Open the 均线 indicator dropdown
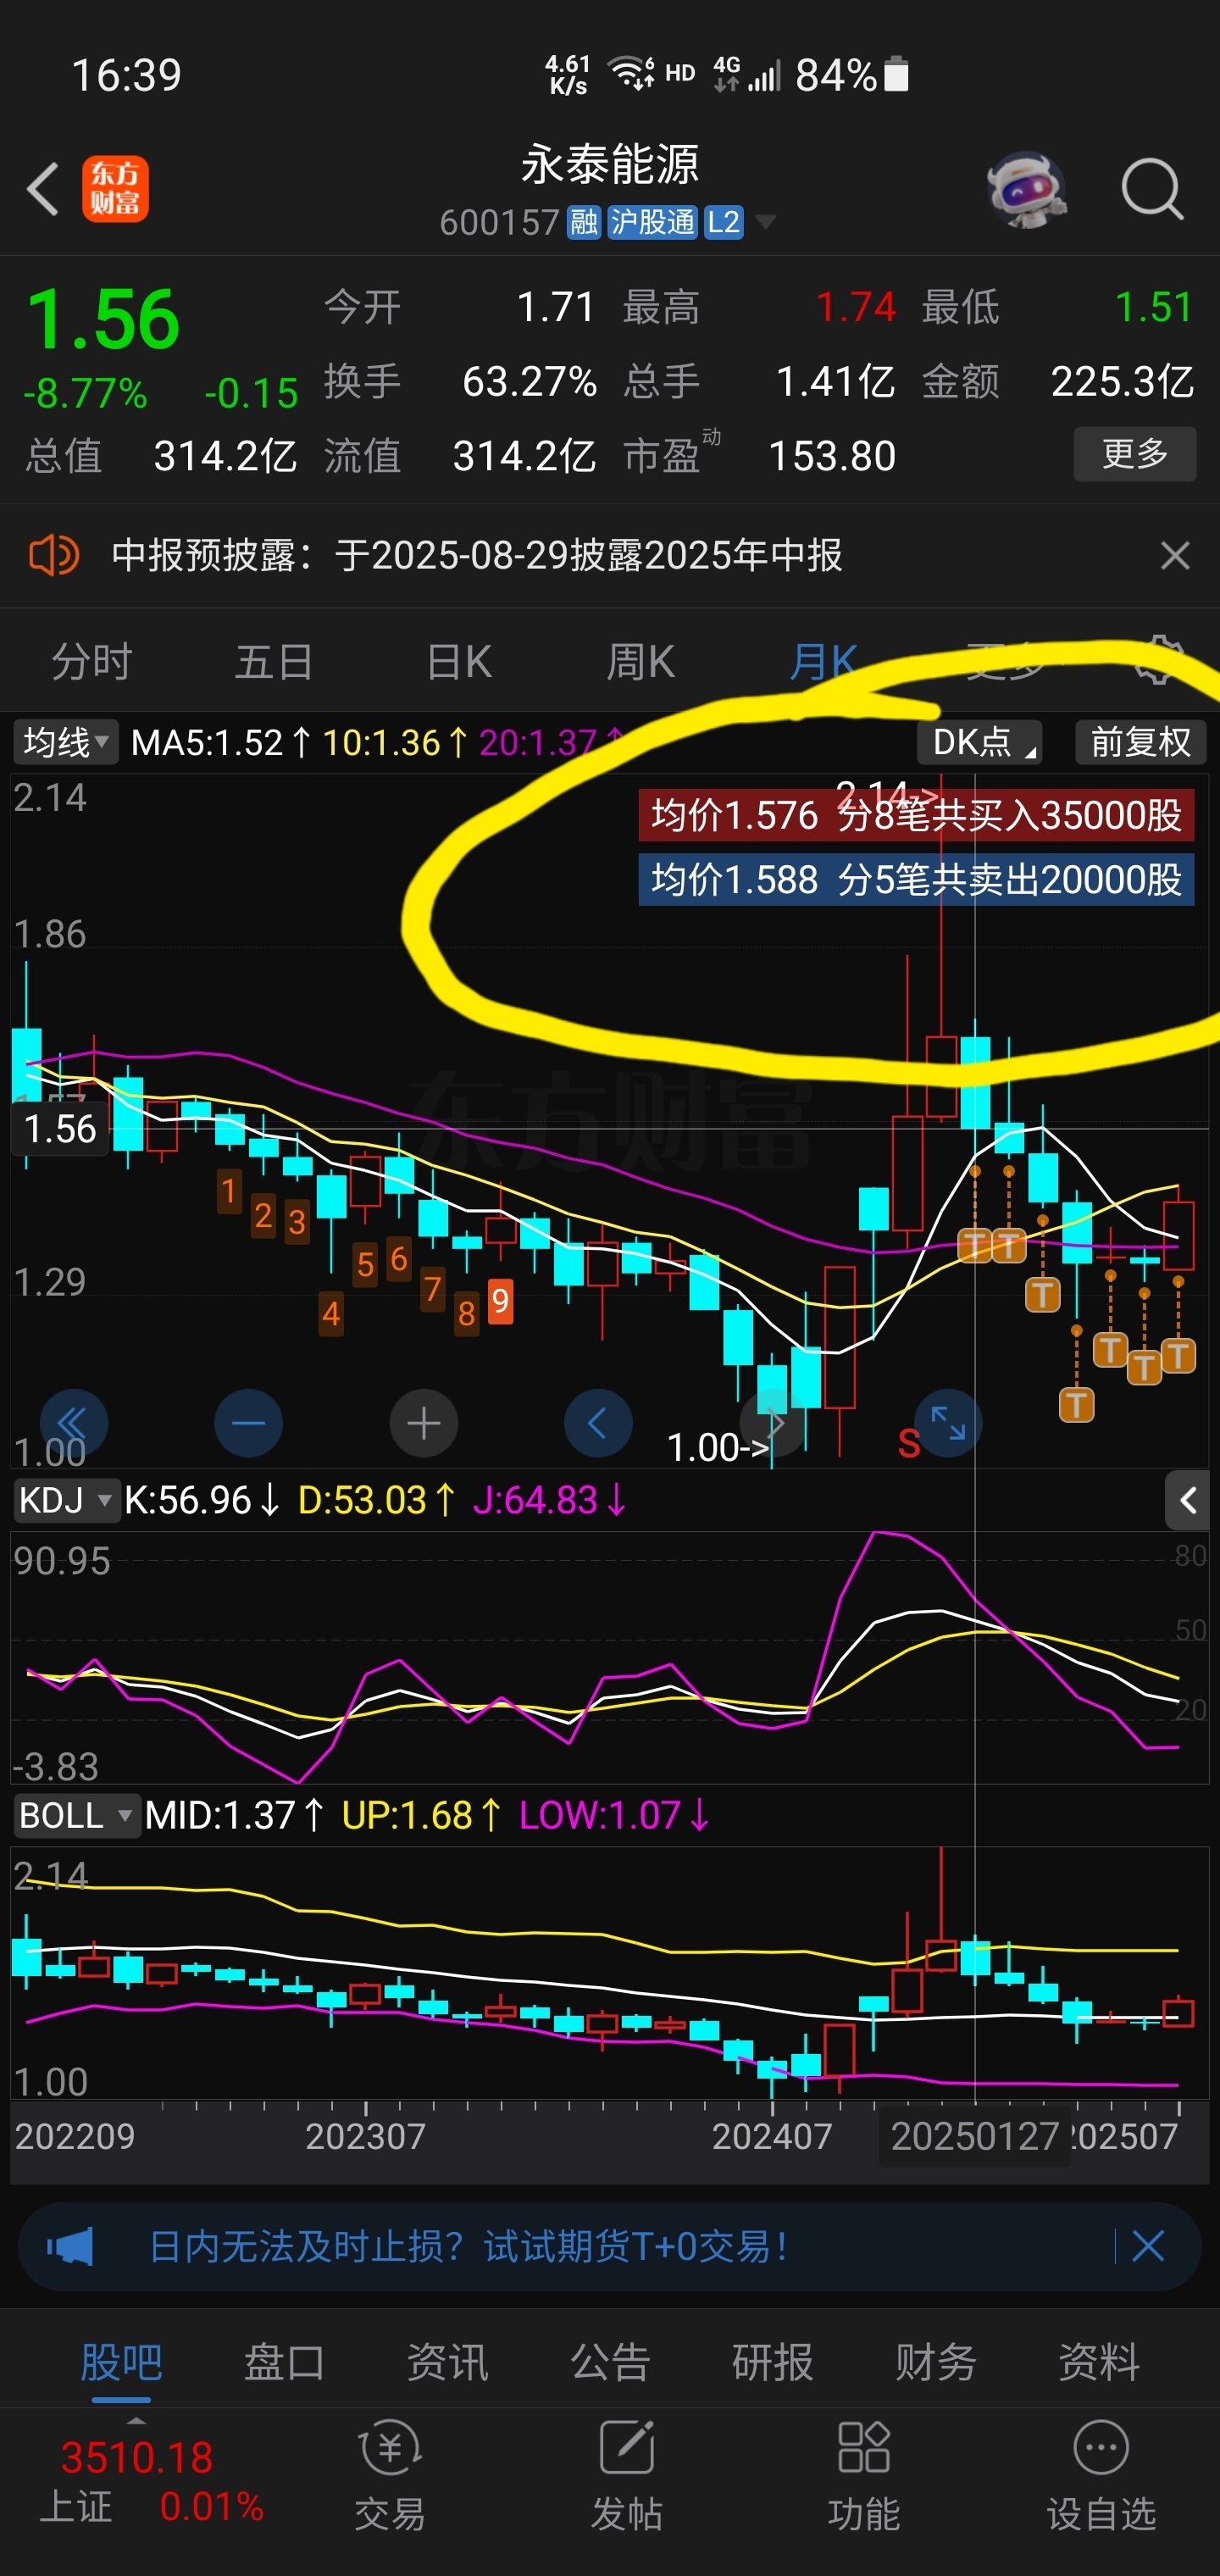Image resolution: width=1220 pixels, height=2576 pixels. [65, 742]
